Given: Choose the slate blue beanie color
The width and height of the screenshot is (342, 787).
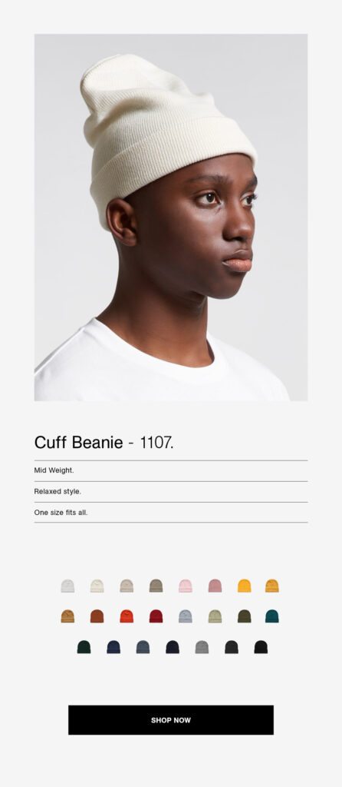Looking at the screenshot, I should (143, 647).
